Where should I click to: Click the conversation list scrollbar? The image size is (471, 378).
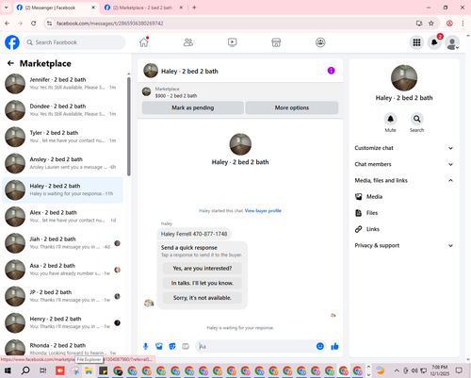click(x=129, y=126)
